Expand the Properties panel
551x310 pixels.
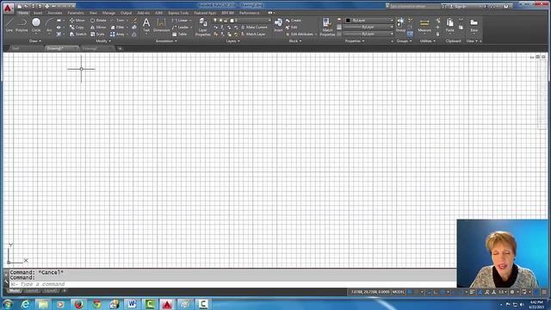click(355, 41)
